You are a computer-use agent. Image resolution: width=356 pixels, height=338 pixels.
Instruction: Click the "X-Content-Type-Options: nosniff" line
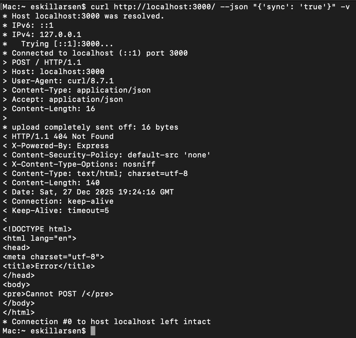(x=83, y=164)
